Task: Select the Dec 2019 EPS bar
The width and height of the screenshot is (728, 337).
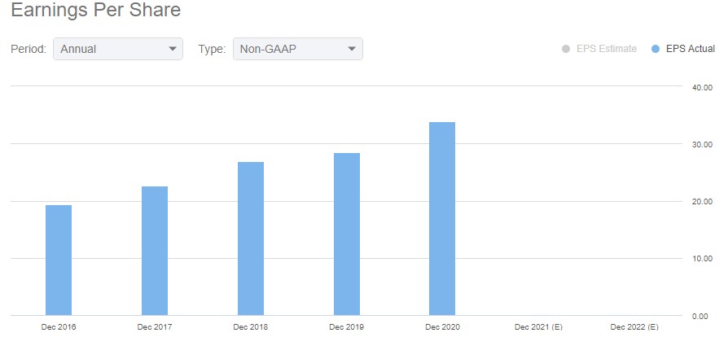Action: 347,234
